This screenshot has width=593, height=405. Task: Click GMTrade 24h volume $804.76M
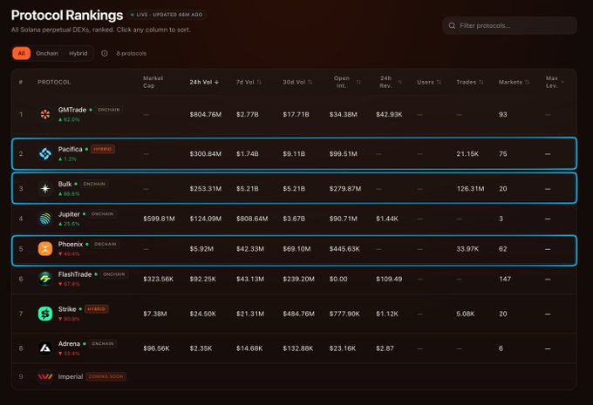(205, 114)
